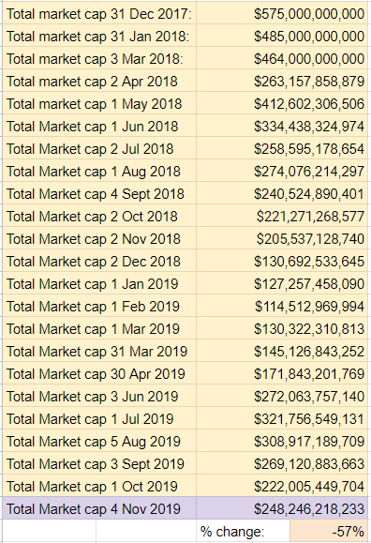Click the $221,271,268,577 value cell
371x543 pixels.
pos(282,217)
